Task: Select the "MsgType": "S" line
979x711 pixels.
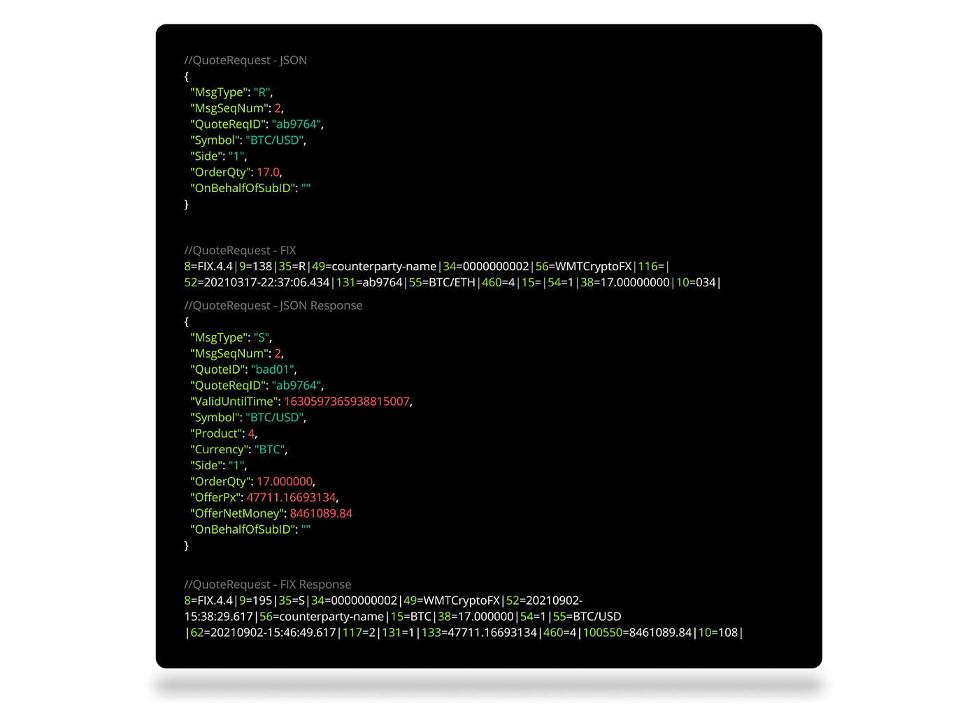Action: 231,337
